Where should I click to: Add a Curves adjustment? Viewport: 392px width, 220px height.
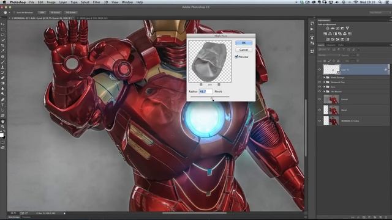click(337, 28)
